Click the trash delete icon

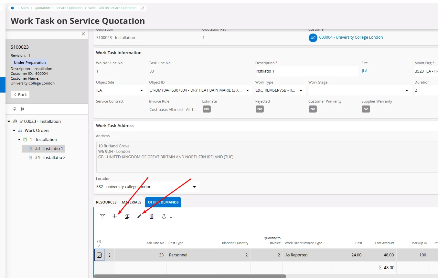(152, 216)
